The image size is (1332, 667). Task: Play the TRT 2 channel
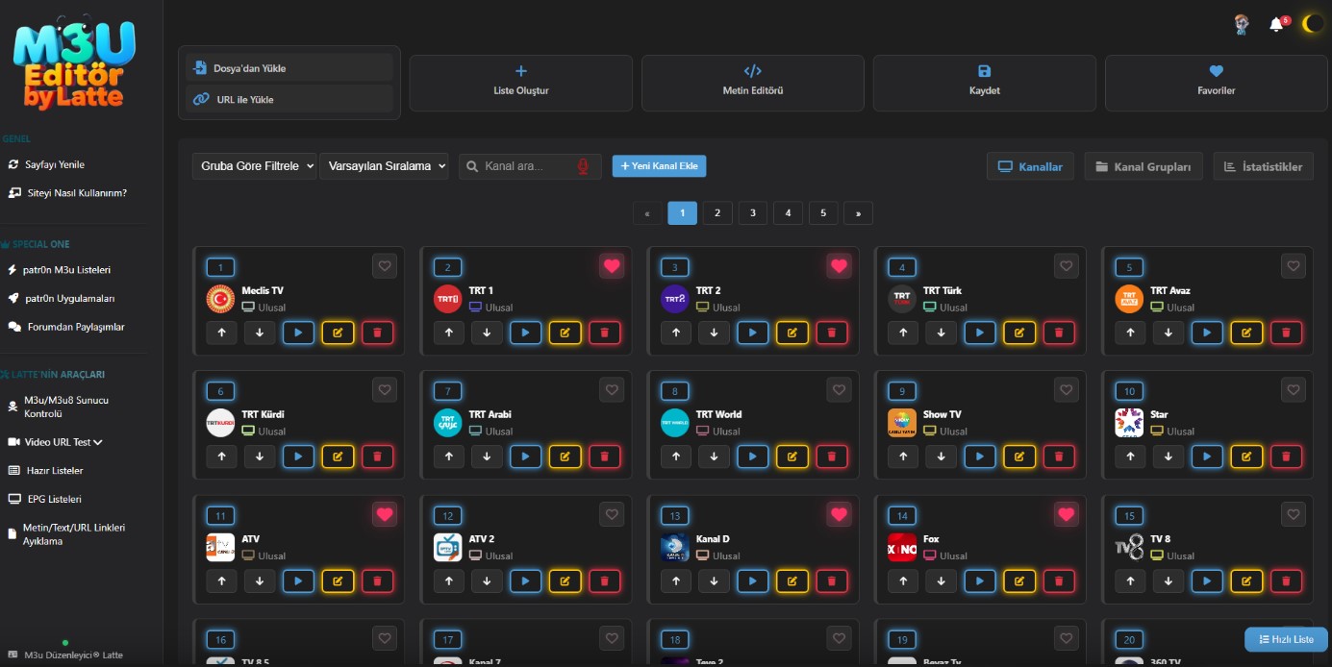pyautogui.click(x=753, y=333)
